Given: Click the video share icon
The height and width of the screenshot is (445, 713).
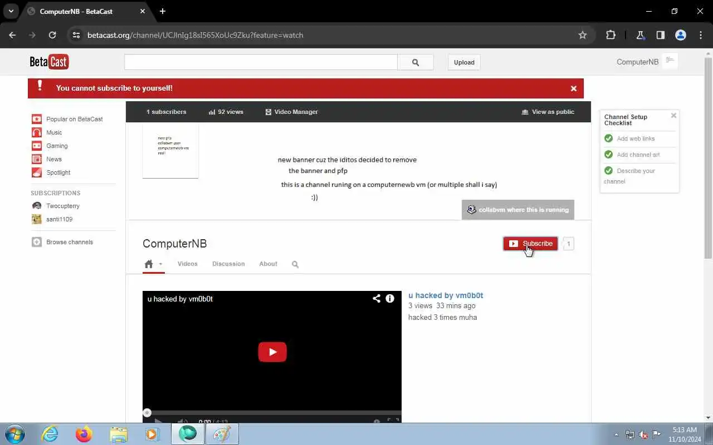Looking at the screenshot, I should pyautogui.click(x=377, y=299).
